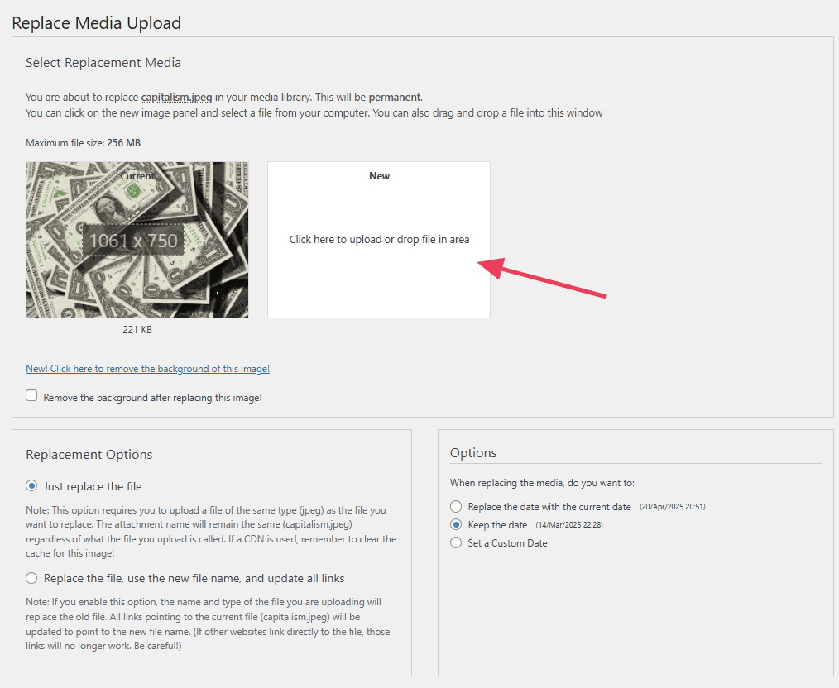Click 'Click here to upload or drop file' text

click(379, 240)
